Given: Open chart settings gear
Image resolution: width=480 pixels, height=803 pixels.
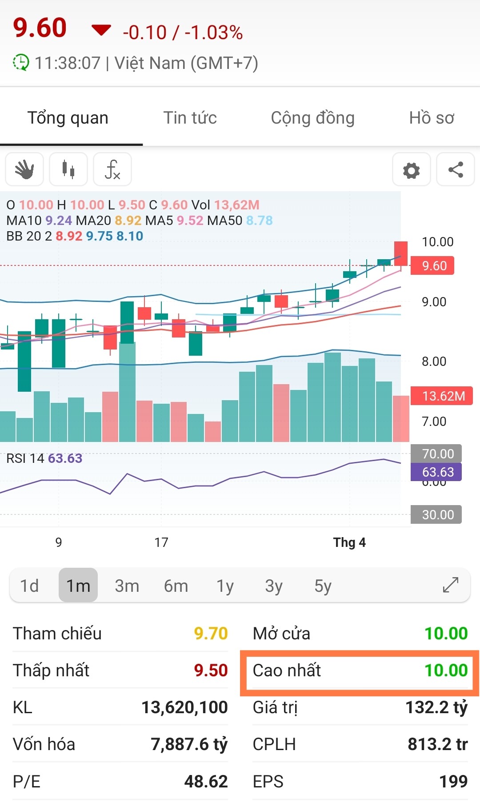Looking at the screenshot, I should tap(411, 170).
